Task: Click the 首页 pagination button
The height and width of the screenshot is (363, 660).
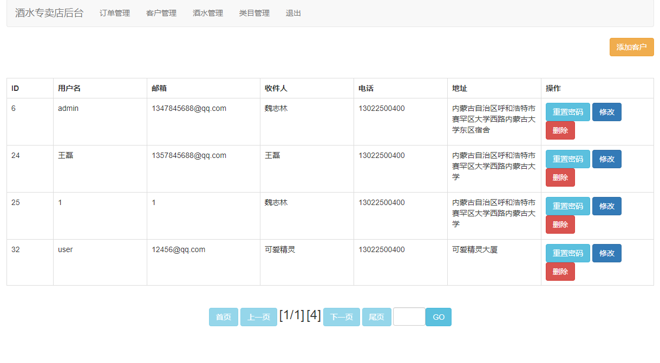Action: tap(223, 317)
